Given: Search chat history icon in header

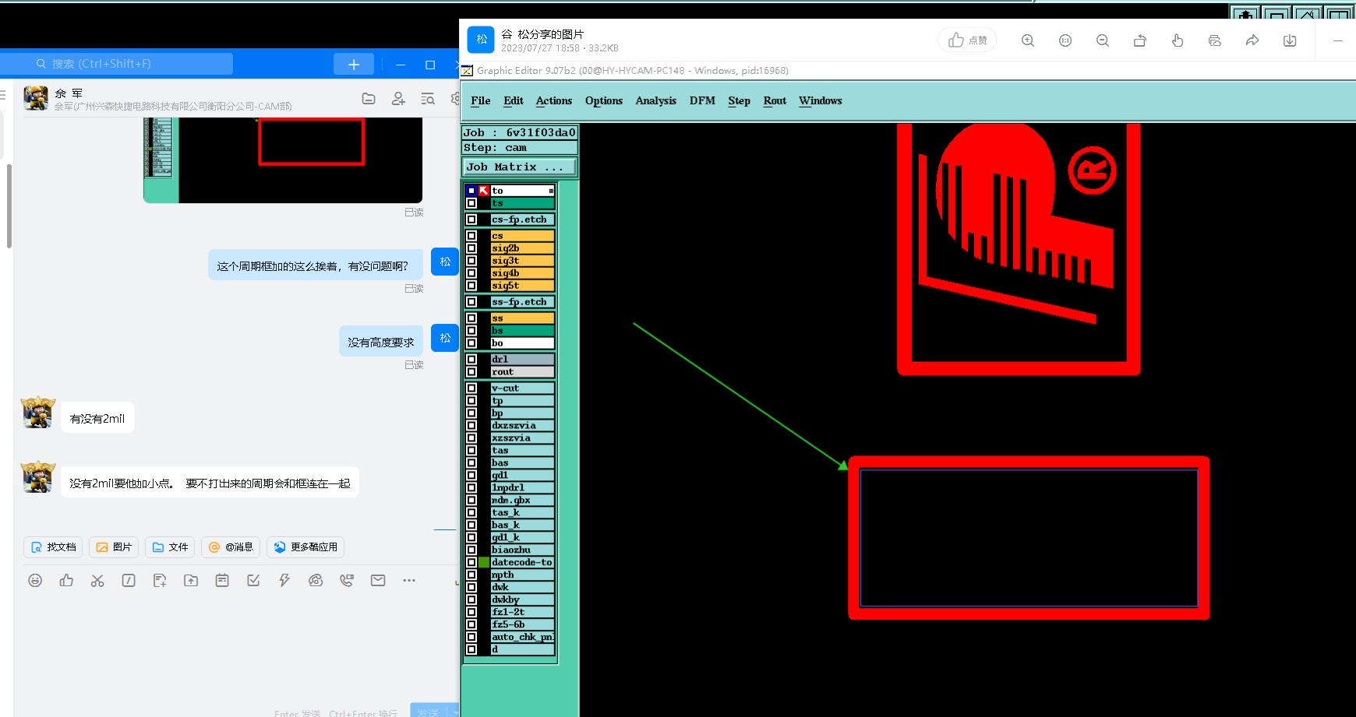Looking at the screenshot, I should coord(428,99).
